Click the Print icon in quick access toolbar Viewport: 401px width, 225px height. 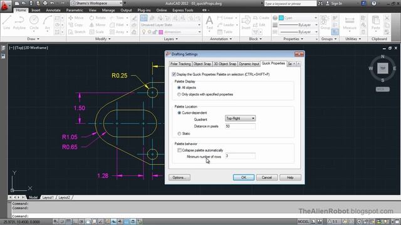(45, 3)
